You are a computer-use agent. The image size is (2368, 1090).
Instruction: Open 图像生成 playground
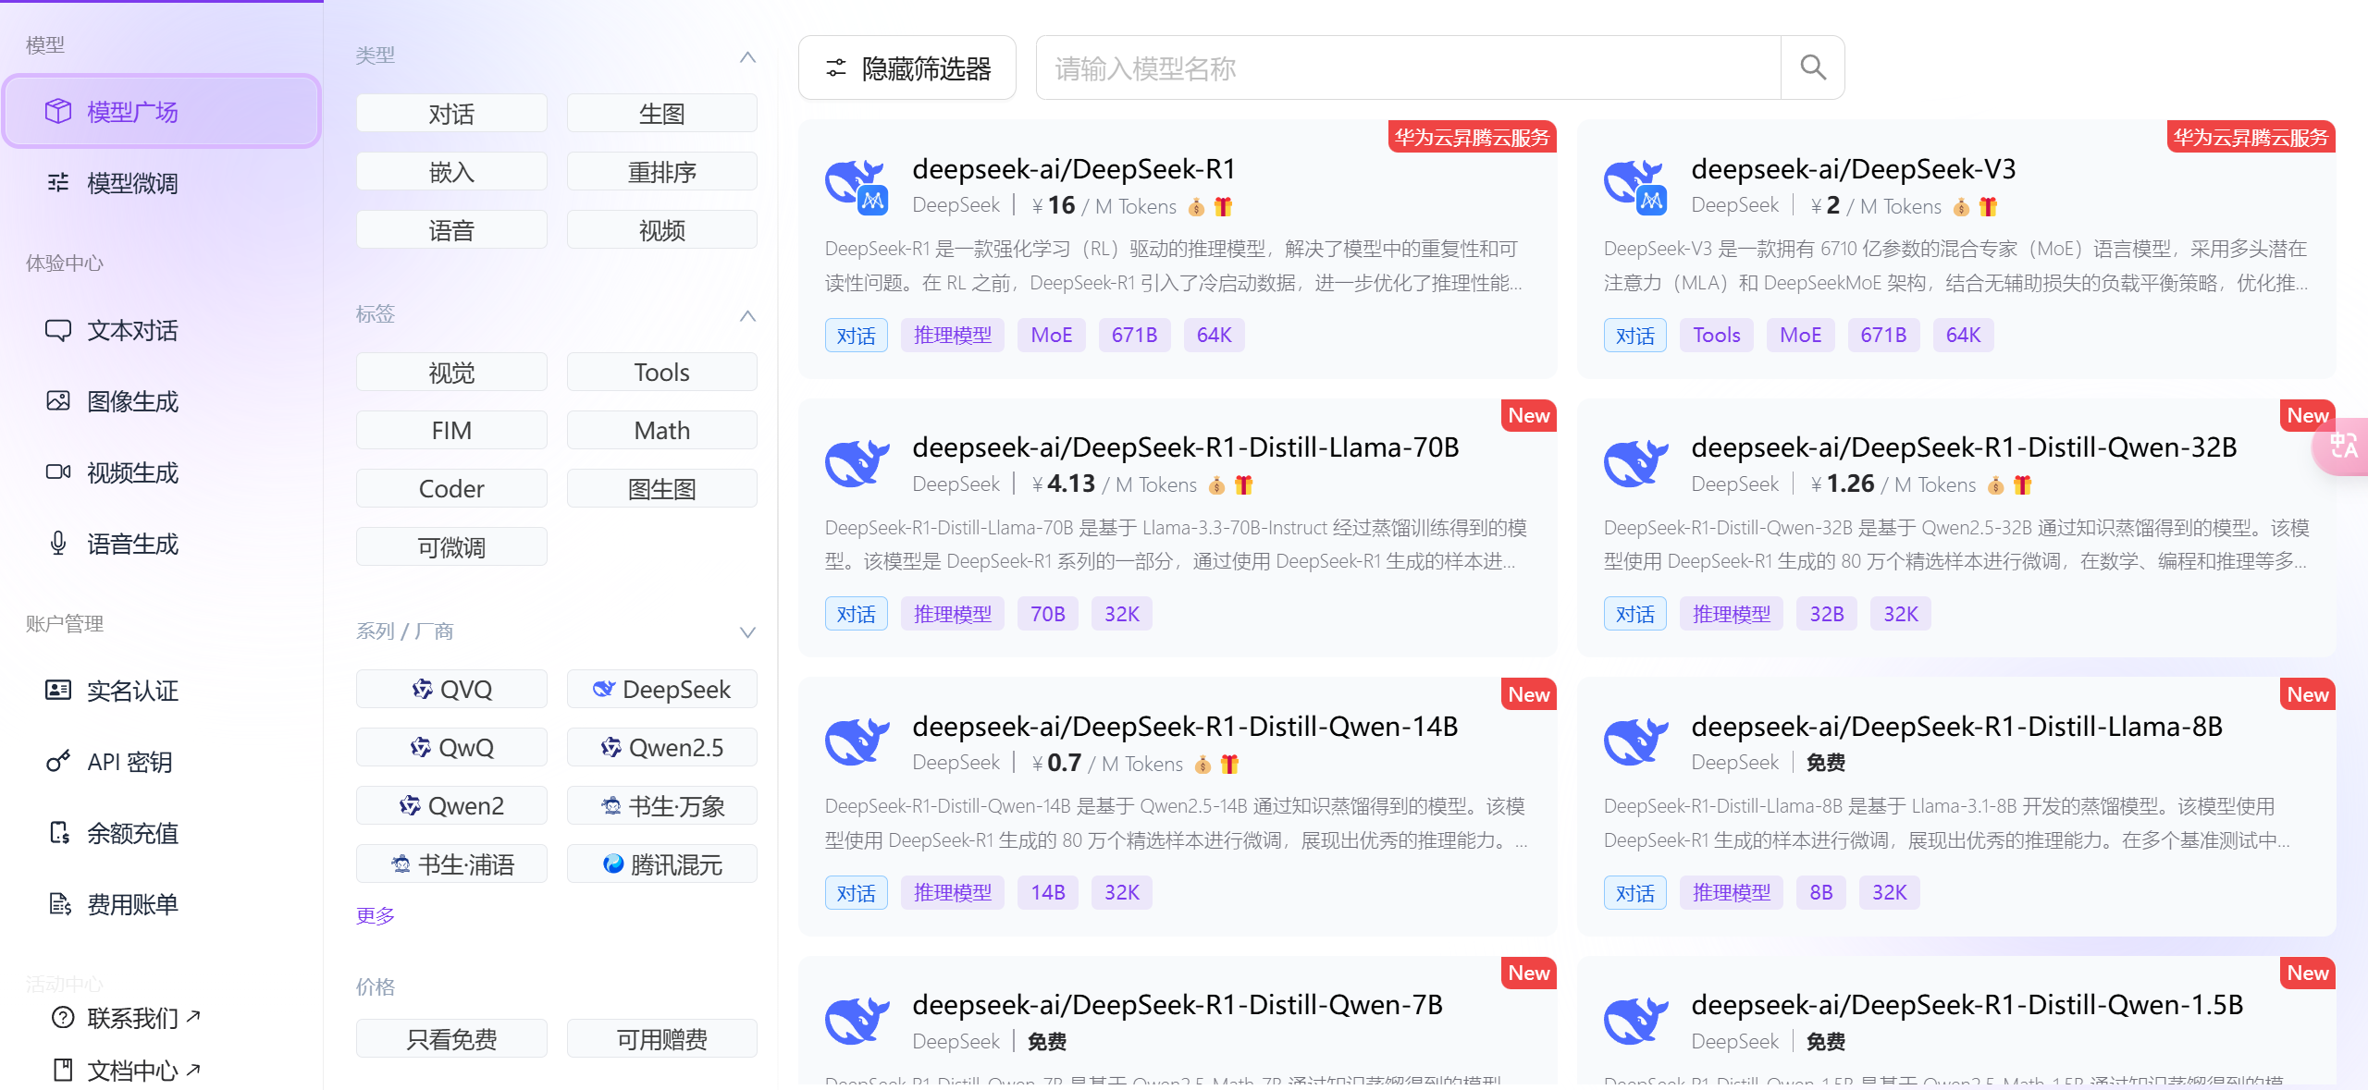click(x=162, y=401)
